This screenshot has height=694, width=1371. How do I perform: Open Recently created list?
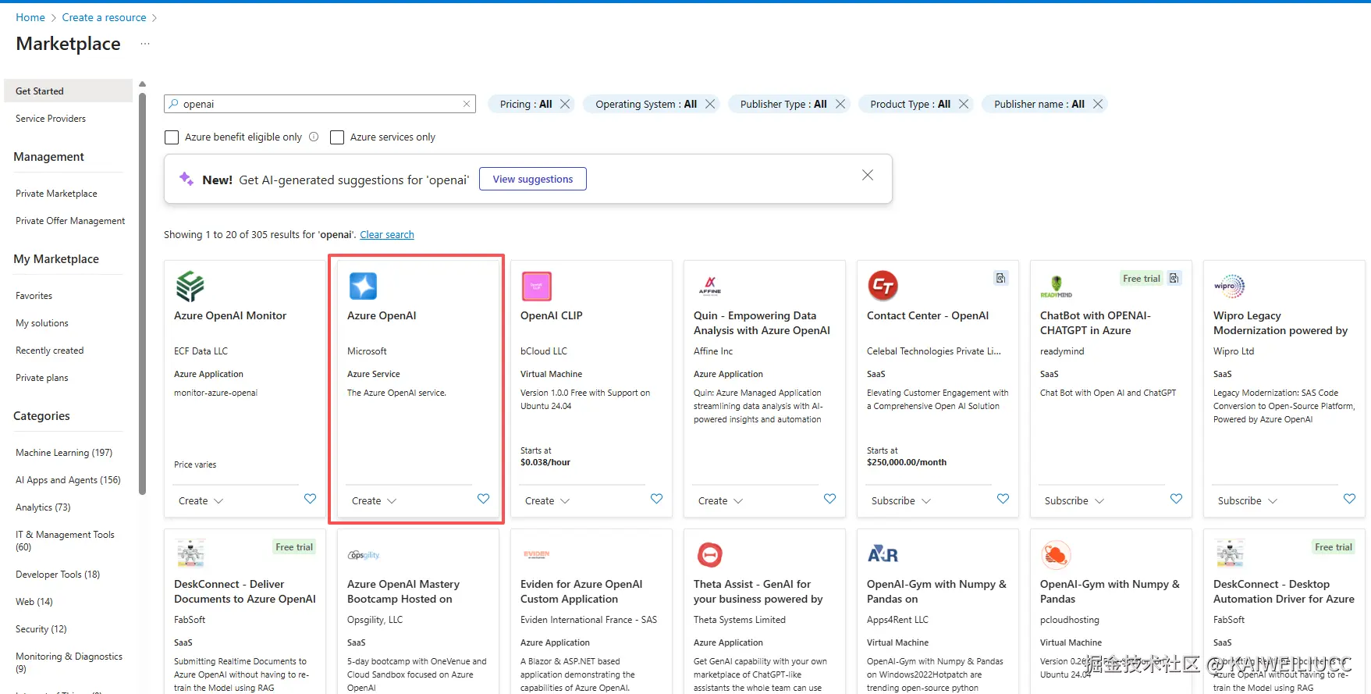click(49, 351)
